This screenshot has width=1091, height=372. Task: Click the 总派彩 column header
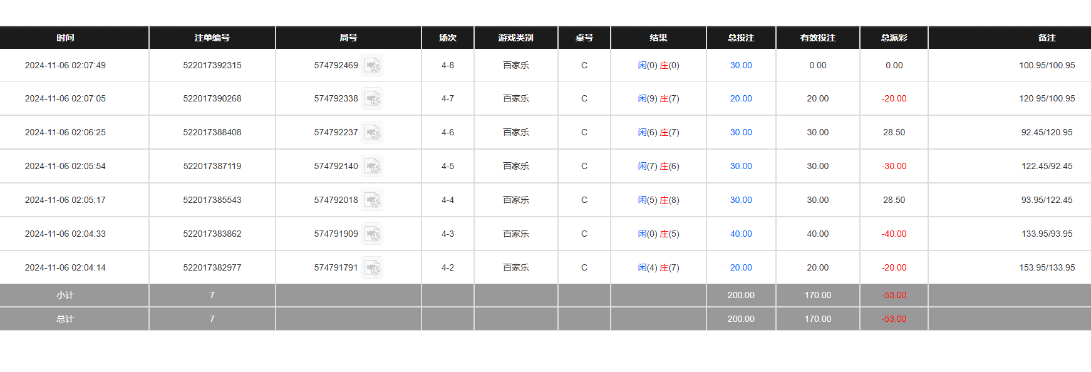click(894, 38)
